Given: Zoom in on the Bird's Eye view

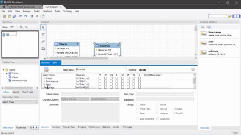Looking at the screenshot, I should pos(21,27).
